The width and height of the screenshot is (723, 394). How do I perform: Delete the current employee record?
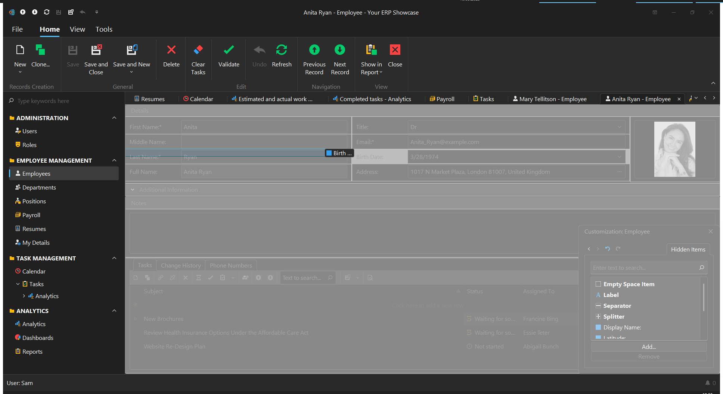coord(171,50)
